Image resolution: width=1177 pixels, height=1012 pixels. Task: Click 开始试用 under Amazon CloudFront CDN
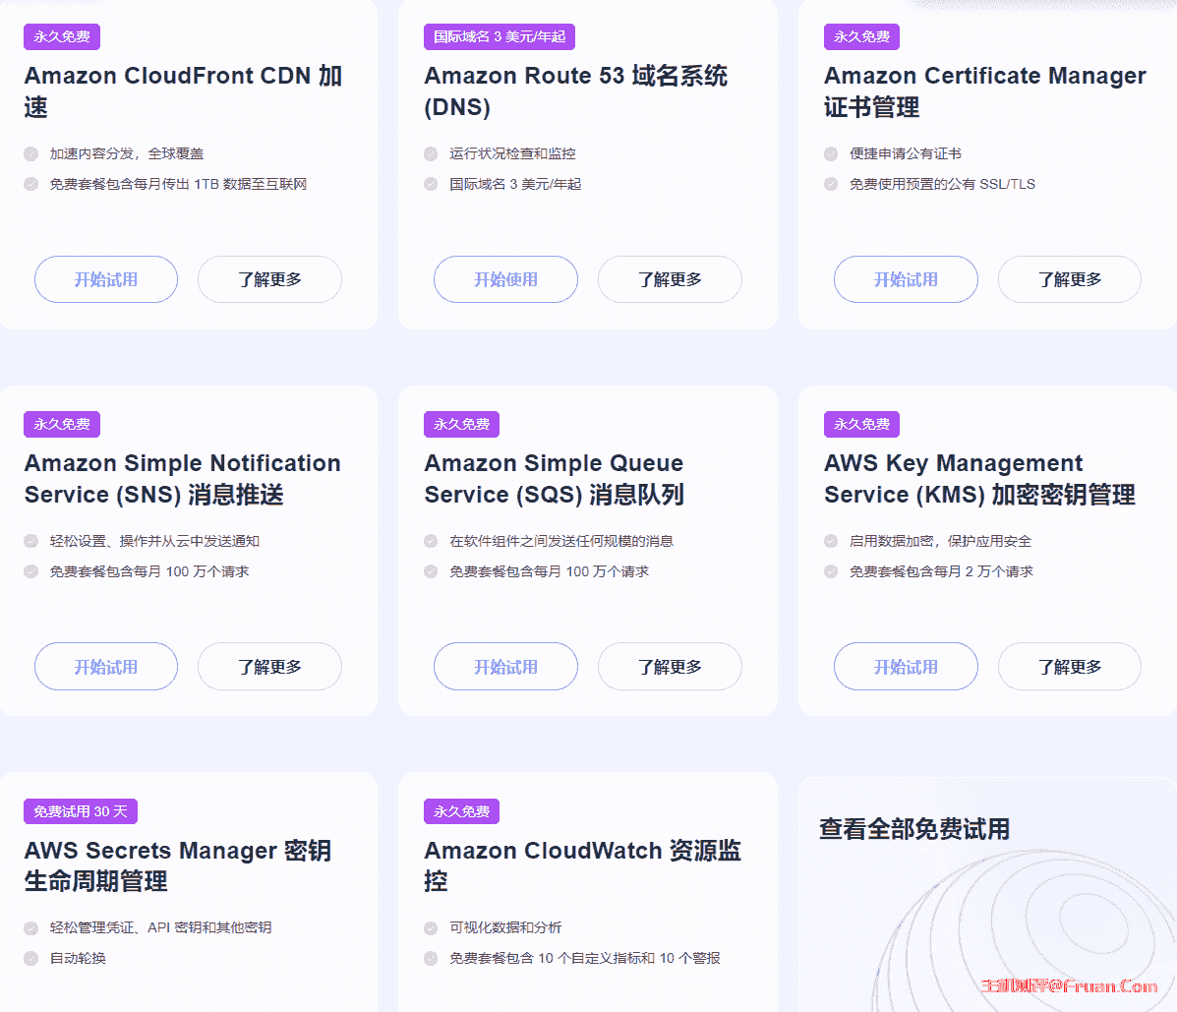pos(106,279)
